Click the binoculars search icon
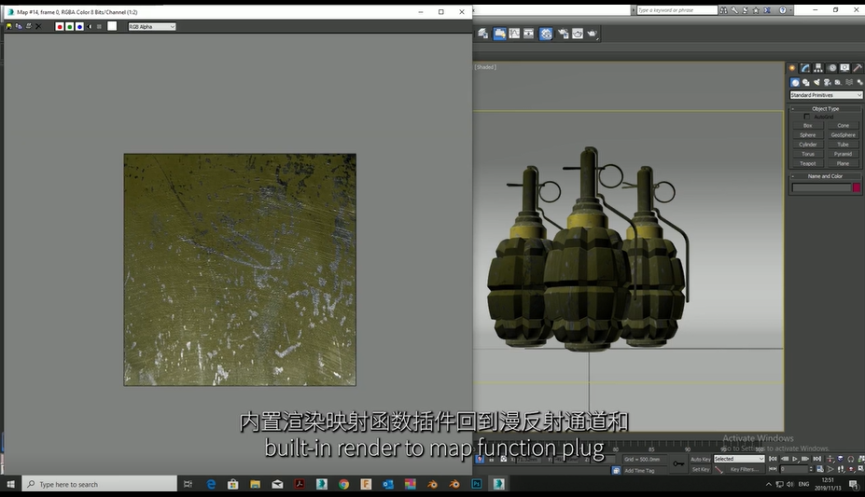Image resolution: width=865 pixels, height=497 pixels. point(723,10)
